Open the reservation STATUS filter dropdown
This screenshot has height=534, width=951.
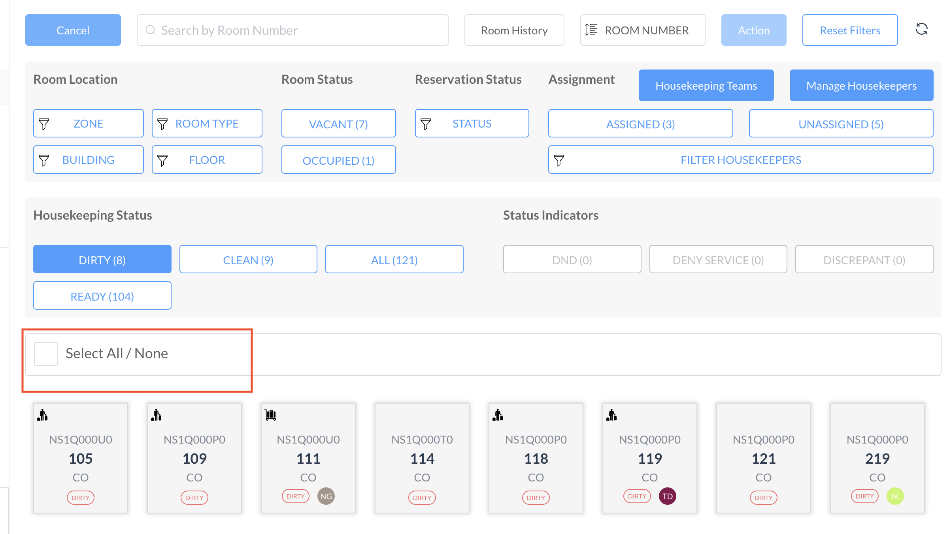click(x=472, y=124)
